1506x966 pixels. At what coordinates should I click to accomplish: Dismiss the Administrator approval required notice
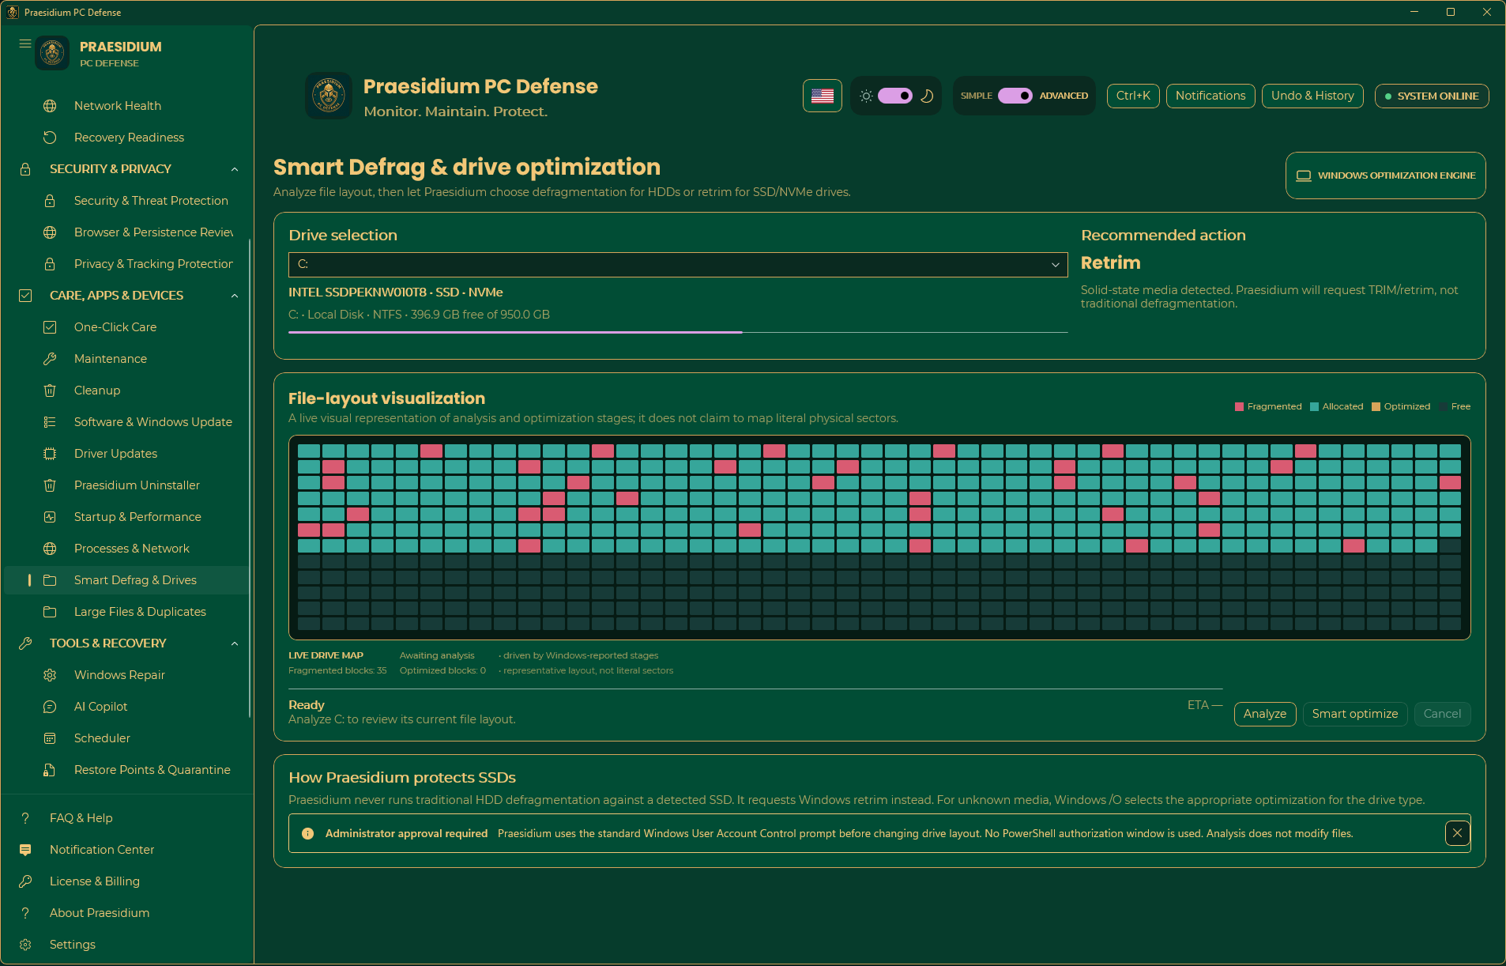[x=1457, y=833]
